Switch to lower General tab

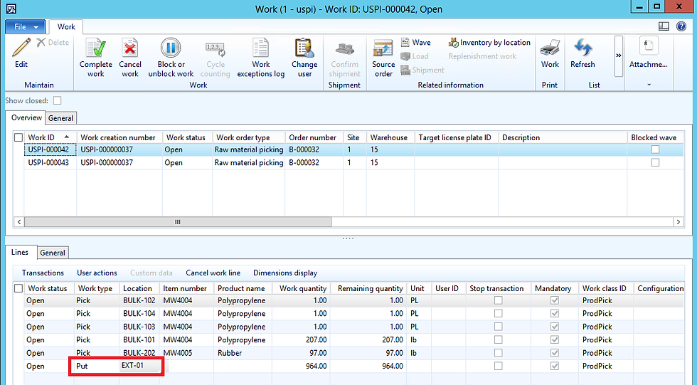tap(53, 253)
